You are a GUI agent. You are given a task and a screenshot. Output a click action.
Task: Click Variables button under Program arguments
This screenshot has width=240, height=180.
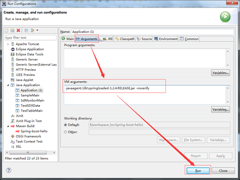coord(221,73)
